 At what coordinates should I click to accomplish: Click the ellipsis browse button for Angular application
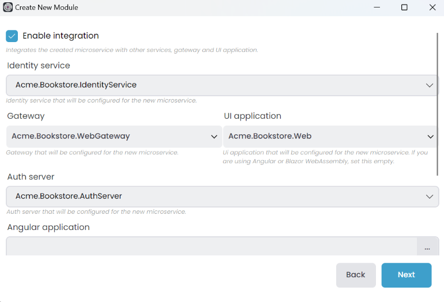pos(427,247)
